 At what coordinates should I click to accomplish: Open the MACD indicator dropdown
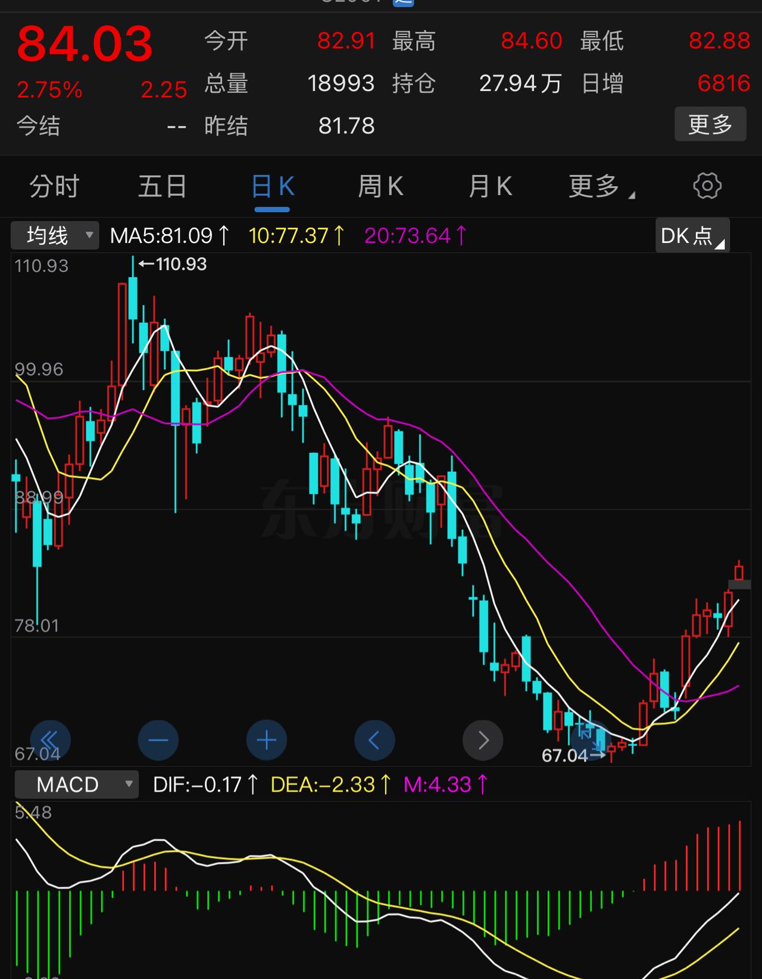click(x=76, y=784)
